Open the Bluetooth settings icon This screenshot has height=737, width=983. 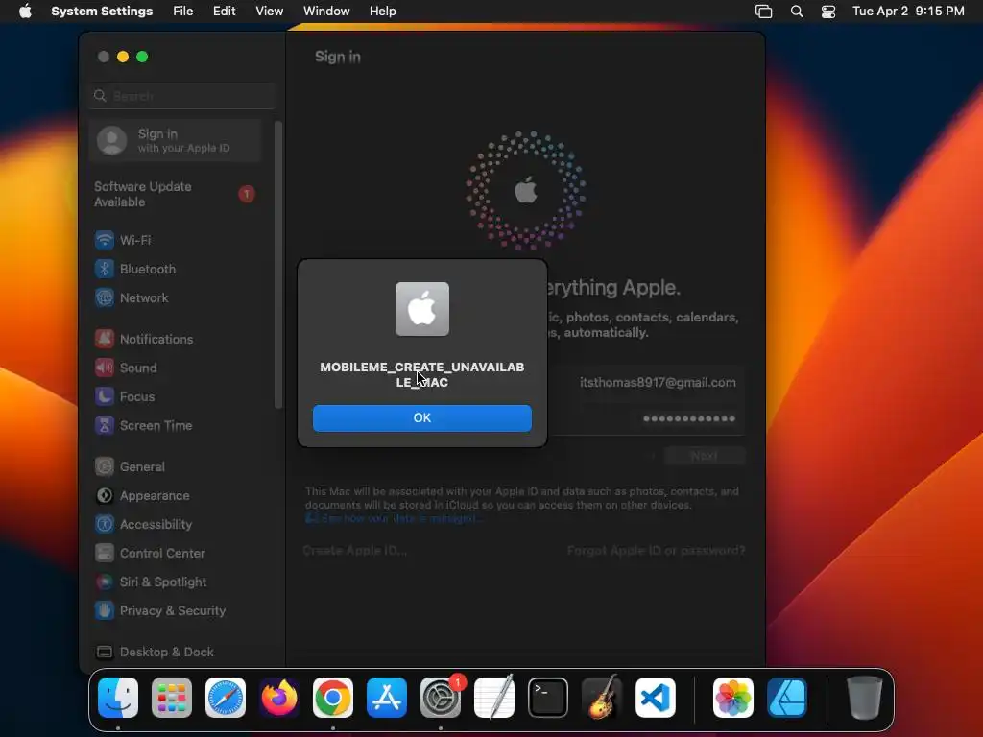click(x=104, y=269)
